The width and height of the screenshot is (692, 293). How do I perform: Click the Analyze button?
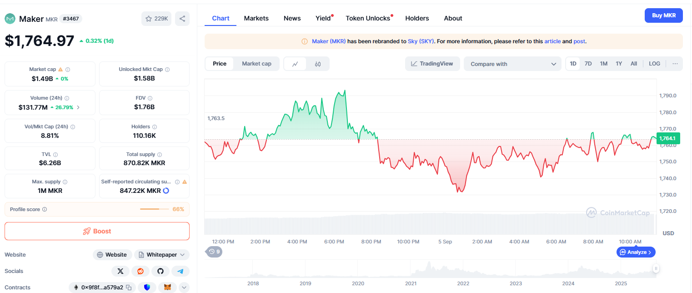(636, 252)
